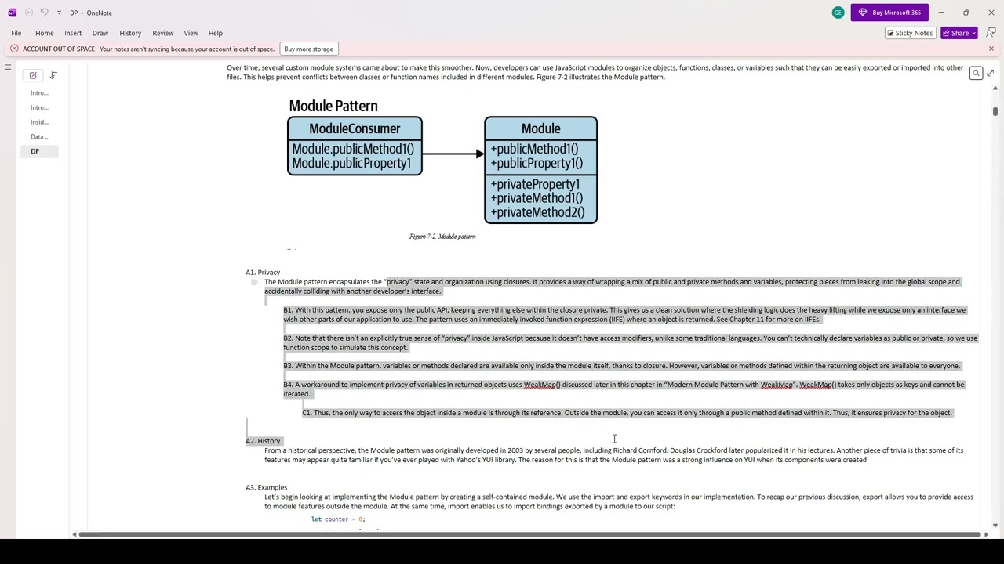Viewport: 1004px width, 564px height.
Task: Go to the History ribbon tab
Action: (130, 33)
